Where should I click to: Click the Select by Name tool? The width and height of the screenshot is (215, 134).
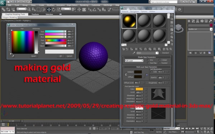[x=34, y=9]
